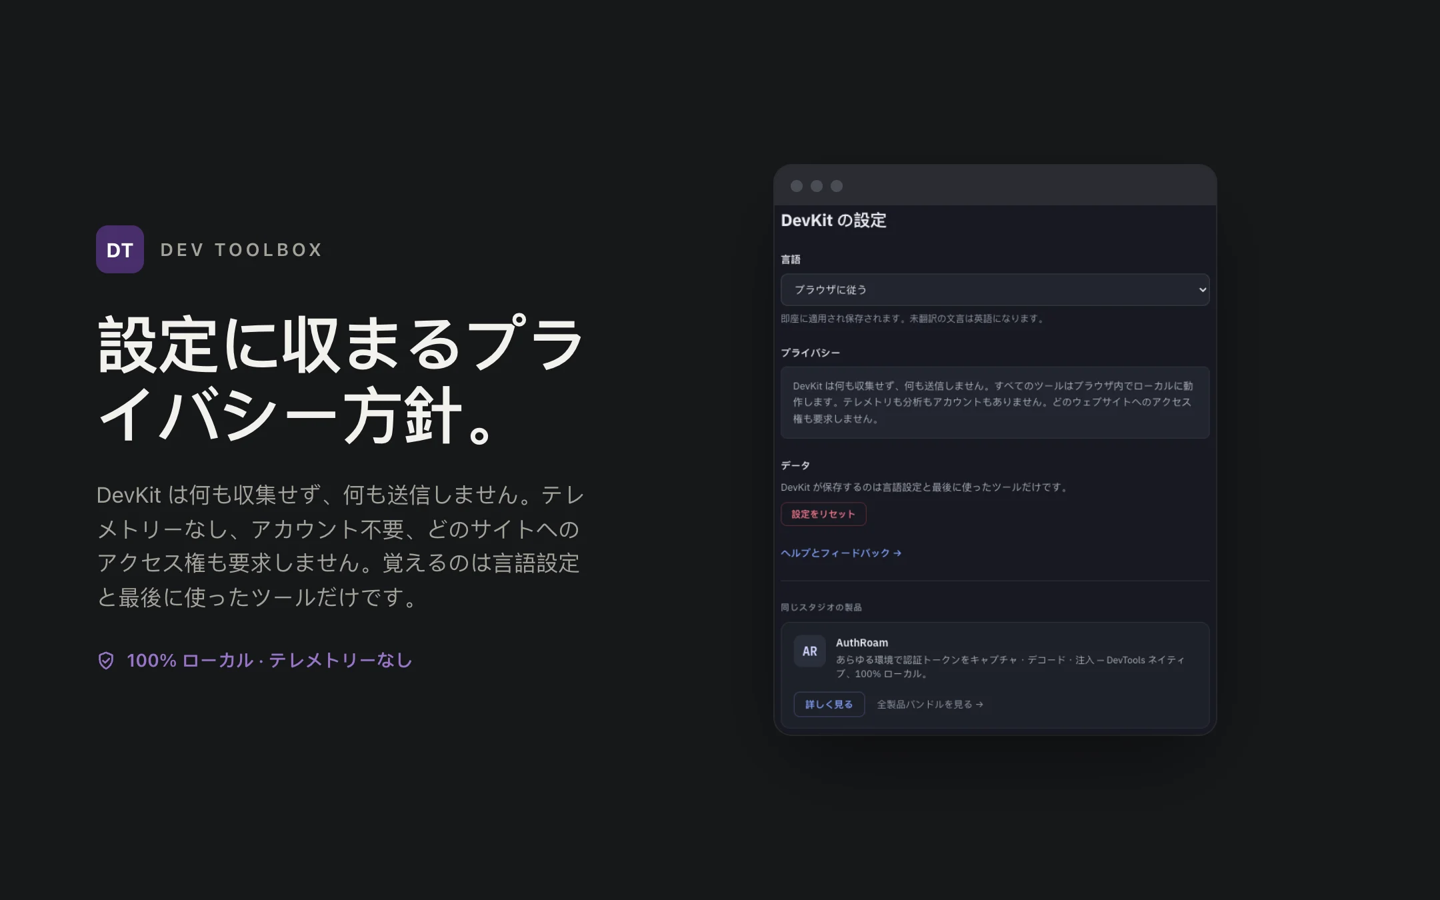The image size is (1440, 900).
Task: Click the DevKit の設定 heading
Action: 833,220
